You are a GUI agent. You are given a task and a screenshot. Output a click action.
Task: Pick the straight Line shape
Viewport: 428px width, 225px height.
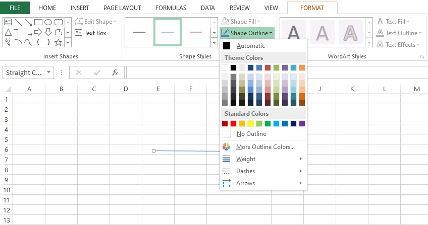click(x=18, y=22)
